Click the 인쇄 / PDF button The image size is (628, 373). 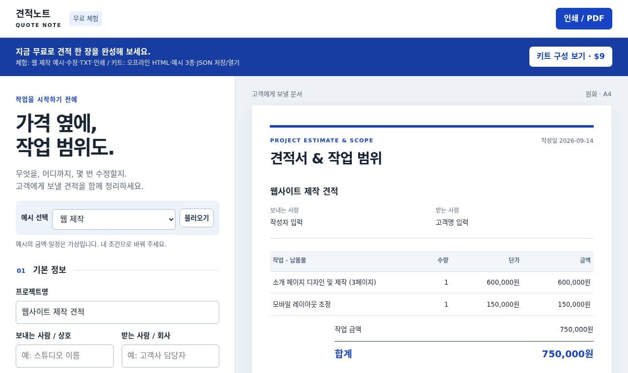(584, 19)
